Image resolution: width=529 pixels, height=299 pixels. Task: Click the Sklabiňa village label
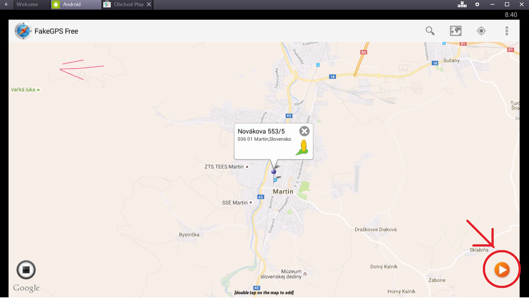coord(479,250)
